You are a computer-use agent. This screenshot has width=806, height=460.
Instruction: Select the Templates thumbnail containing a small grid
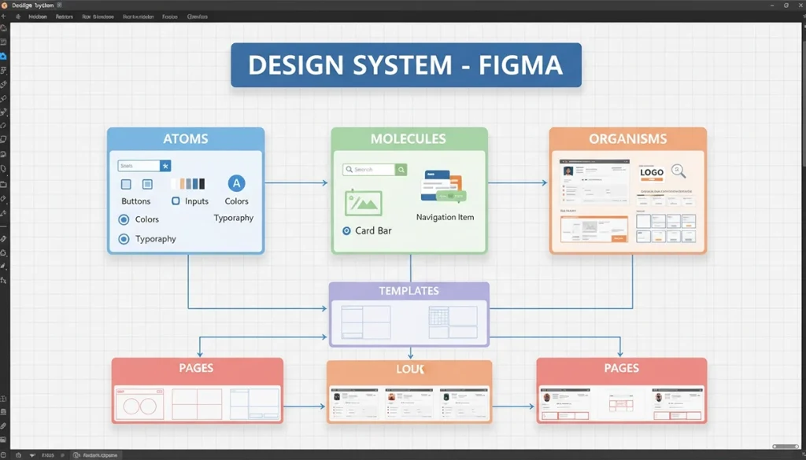tap(453, 322)
